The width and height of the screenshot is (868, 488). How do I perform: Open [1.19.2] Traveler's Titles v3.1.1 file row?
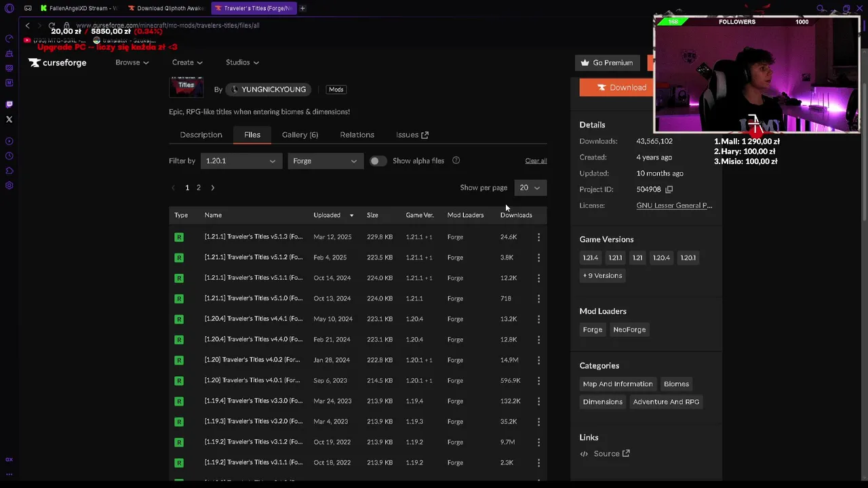click(x=358, y=462)
